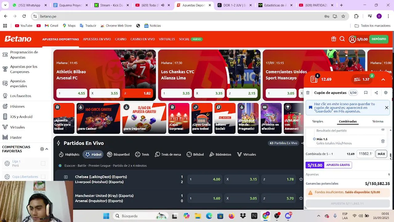Screen dimensions: 394x222
Task: Switch to Sistema bet tab
Action: (x=378, y=121)
